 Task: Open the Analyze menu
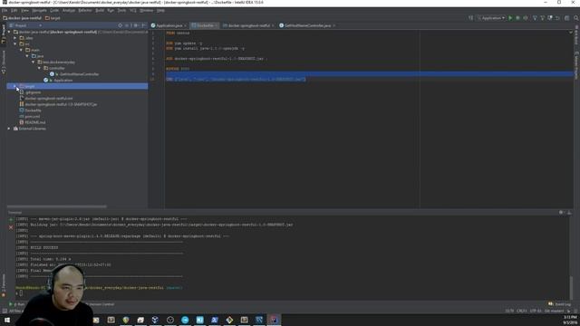pos(69,10)
